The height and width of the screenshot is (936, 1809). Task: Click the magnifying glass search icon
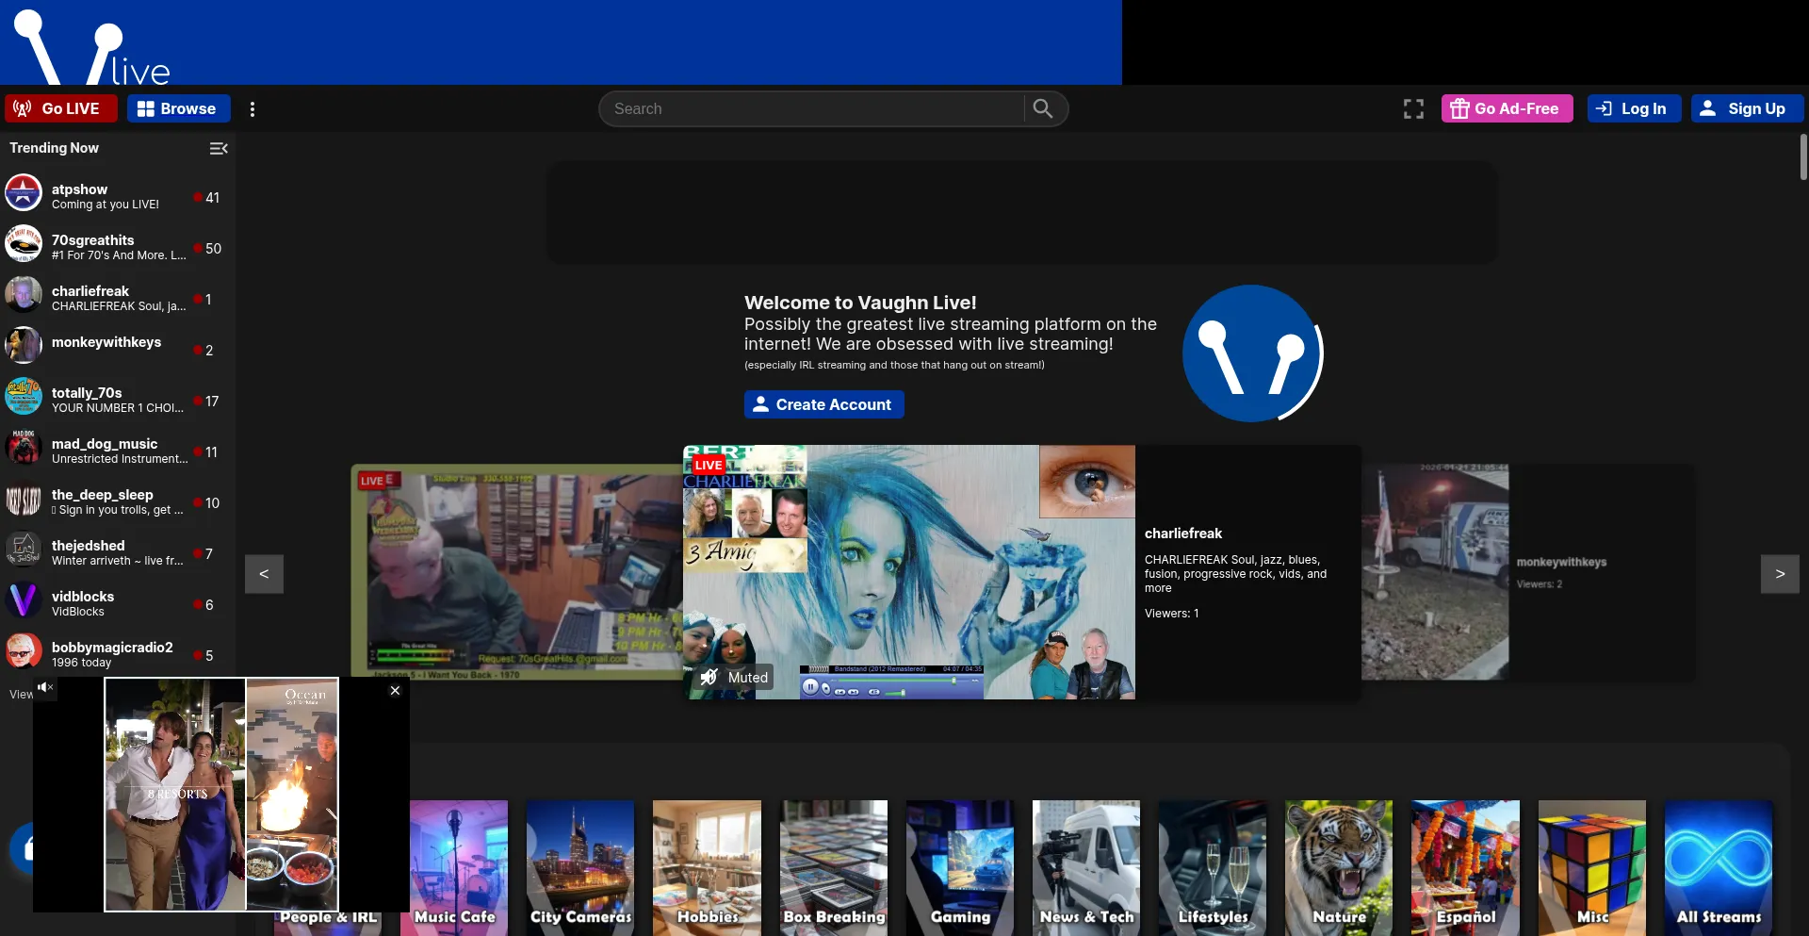click(x=1043, y=108)
